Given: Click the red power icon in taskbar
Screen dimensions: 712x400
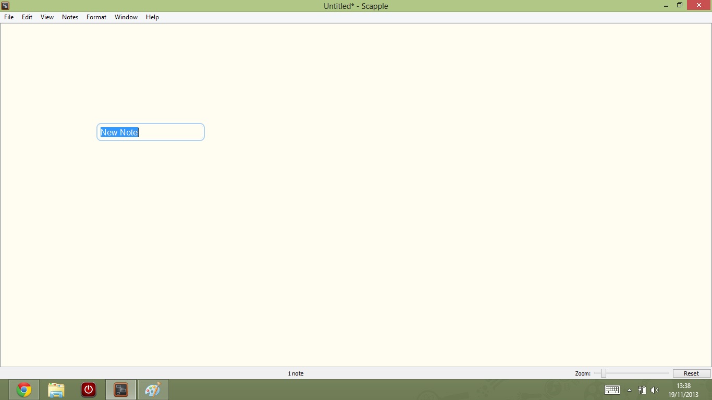Looking at the screenshot, I should coord(89,390).
